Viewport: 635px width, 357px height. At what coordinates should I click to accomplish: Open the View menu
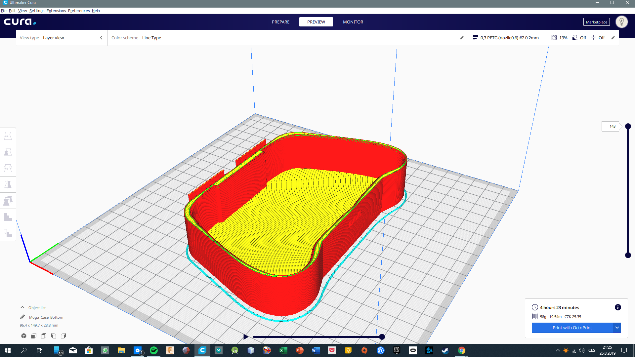coord(22,11)
